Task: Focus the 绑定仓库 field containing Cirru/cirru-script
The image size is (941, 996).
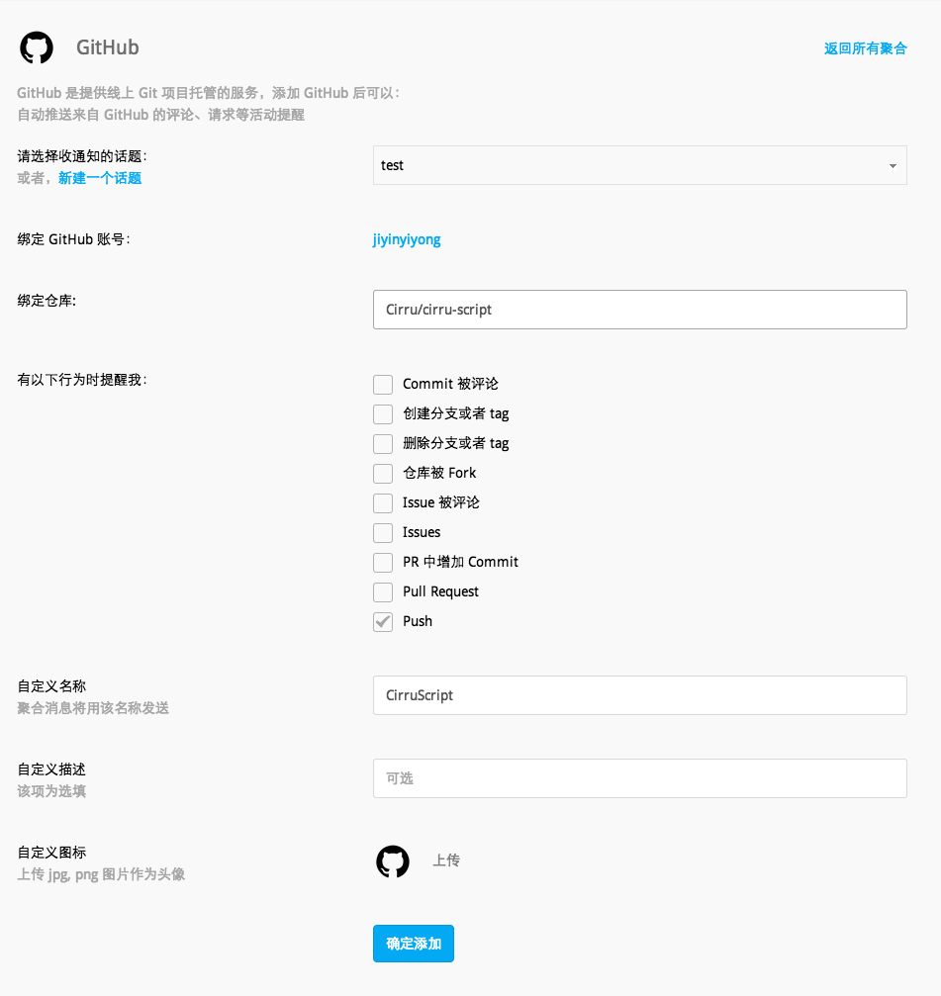Action: (x=640, y=310)
